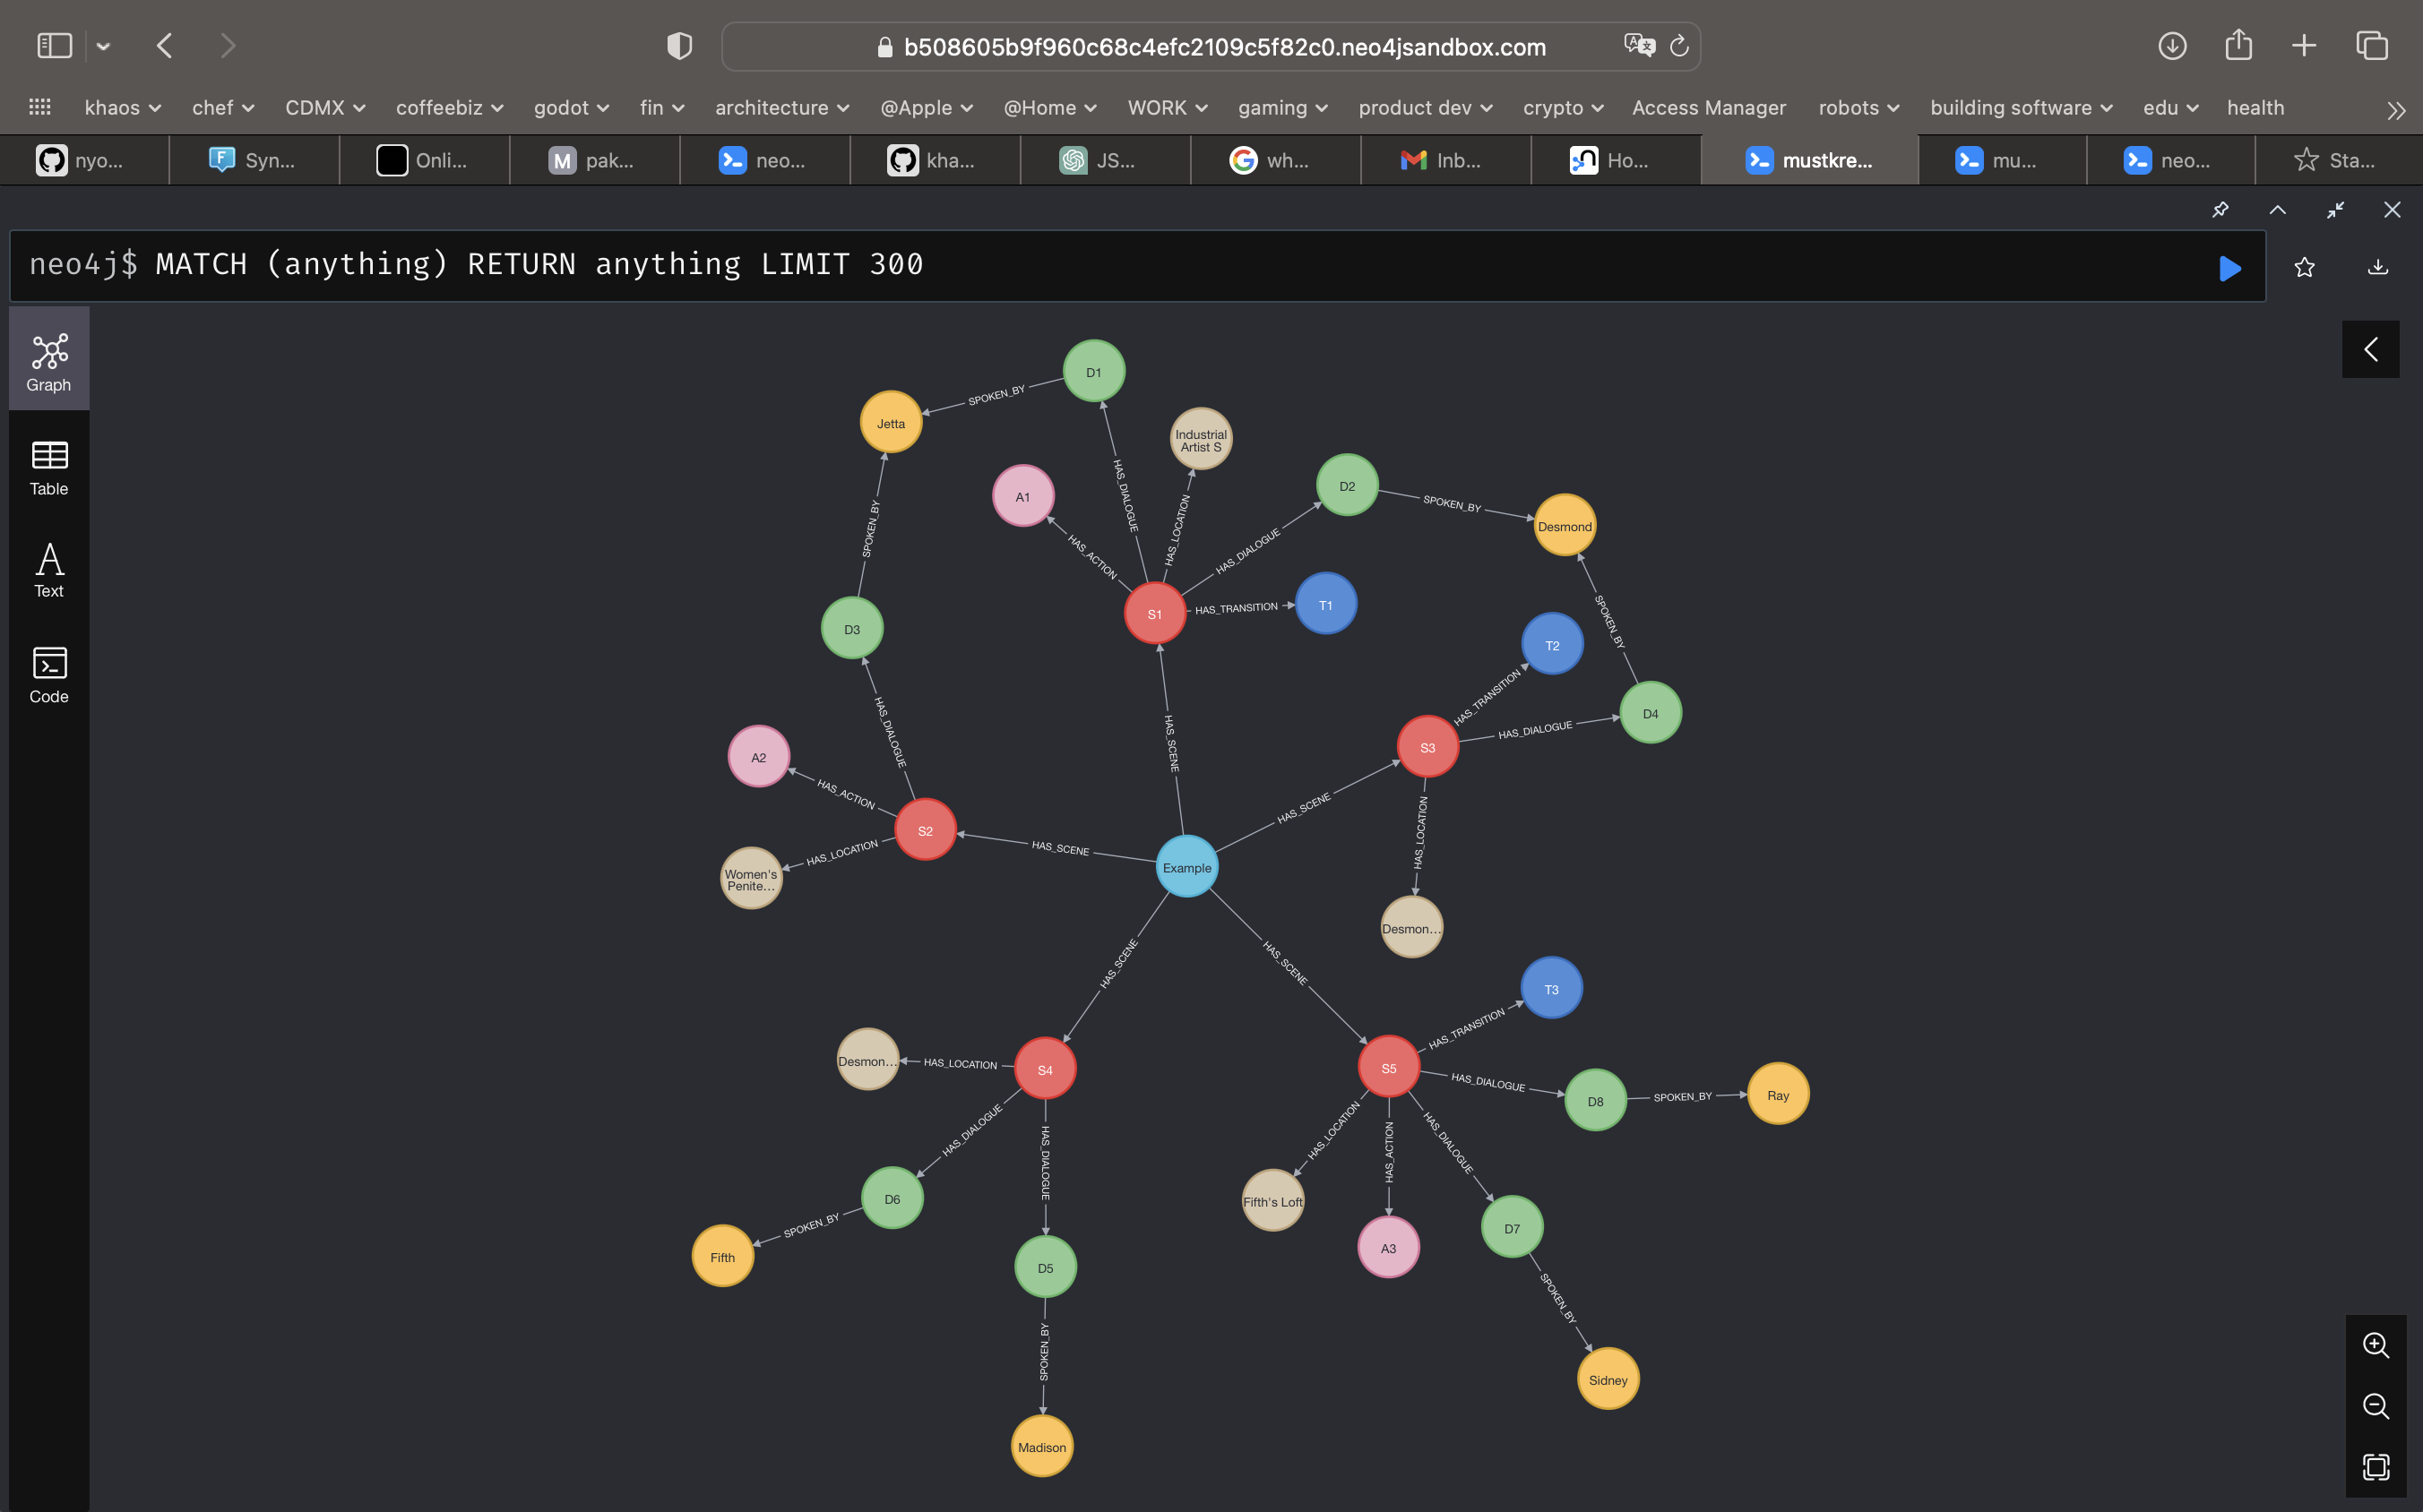Viewport: 2423px width, 1512px height.
Task: Save query to favorites star icon
Action: click(x=2304, y=267)
